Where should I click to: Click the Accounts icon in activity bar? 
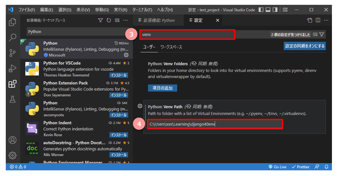pos(13,140)
